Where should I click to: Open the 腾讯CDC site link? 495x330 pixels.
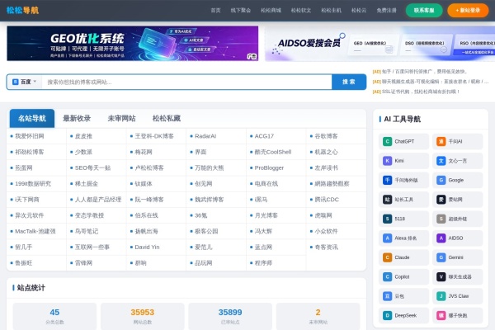pos(327,200)
